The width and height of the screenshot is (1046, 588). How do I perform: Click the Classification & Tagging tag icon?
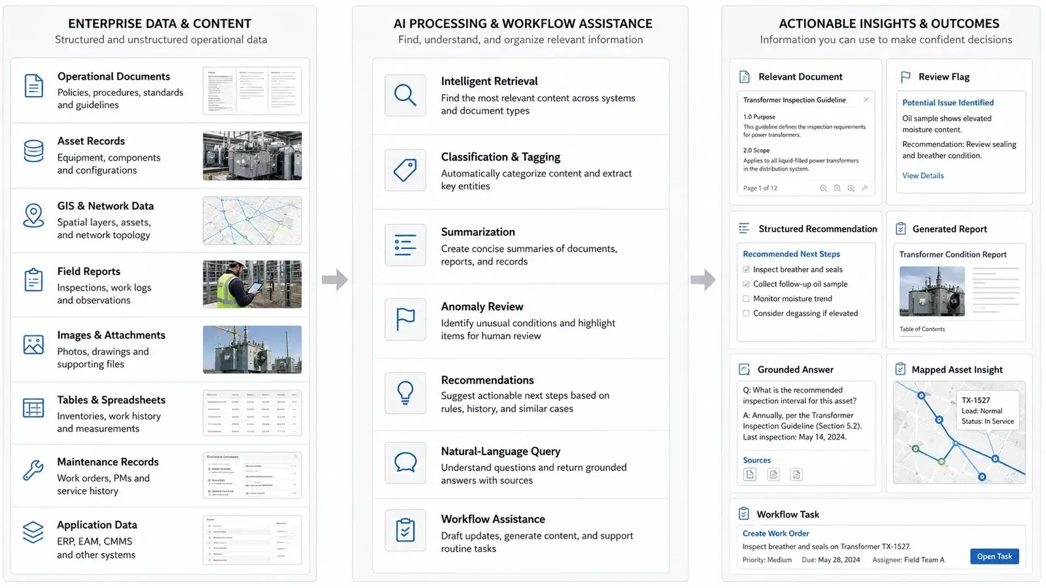(x=405, y=171)
